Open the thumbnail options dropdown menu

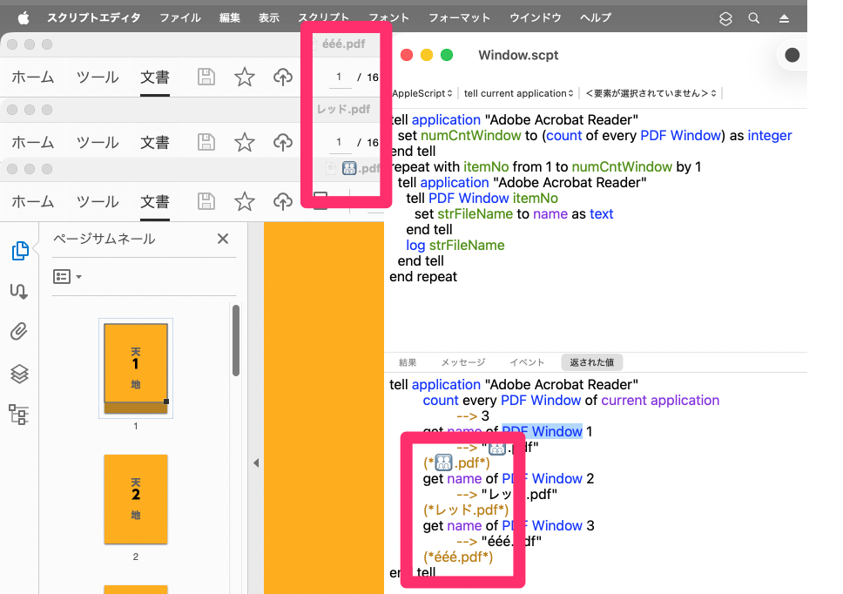pyautogui.click(x=67, y=277)
